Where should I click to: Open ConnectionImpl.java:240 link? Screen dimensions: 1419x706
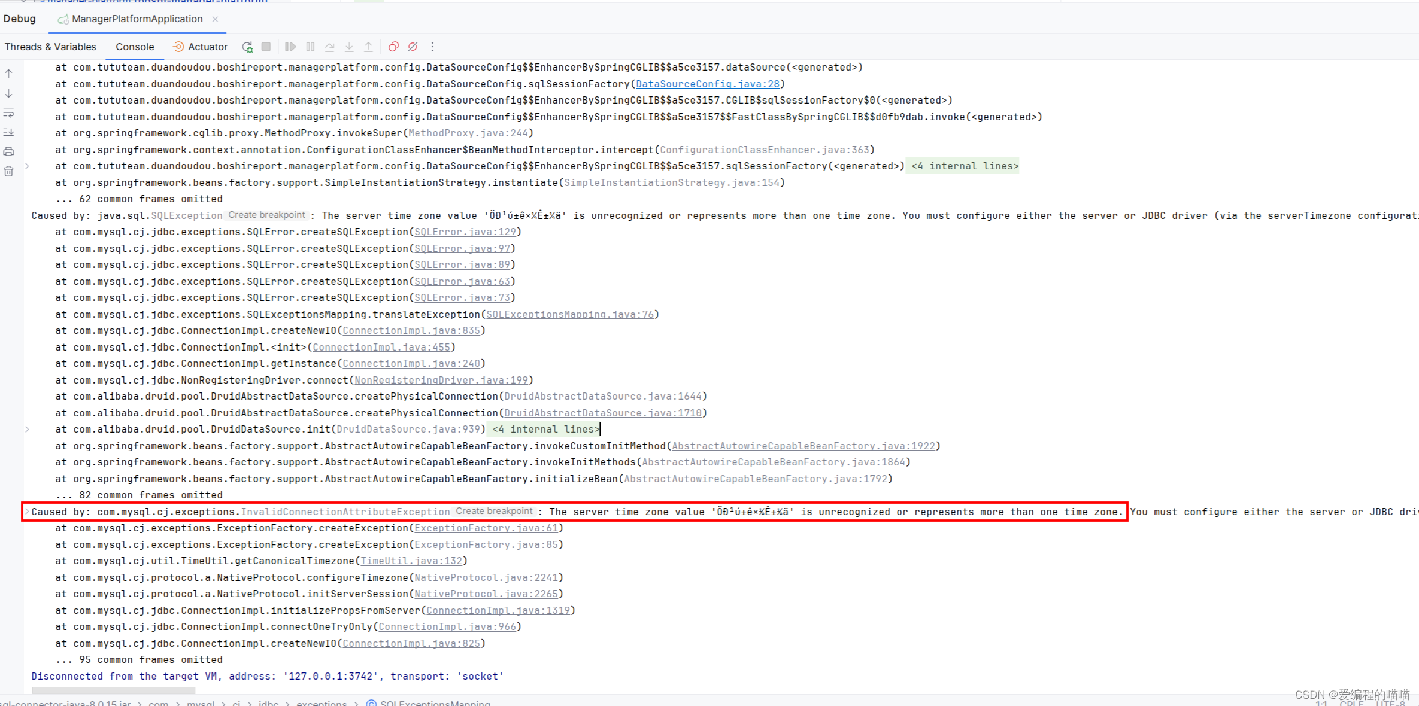pos(411,364)
